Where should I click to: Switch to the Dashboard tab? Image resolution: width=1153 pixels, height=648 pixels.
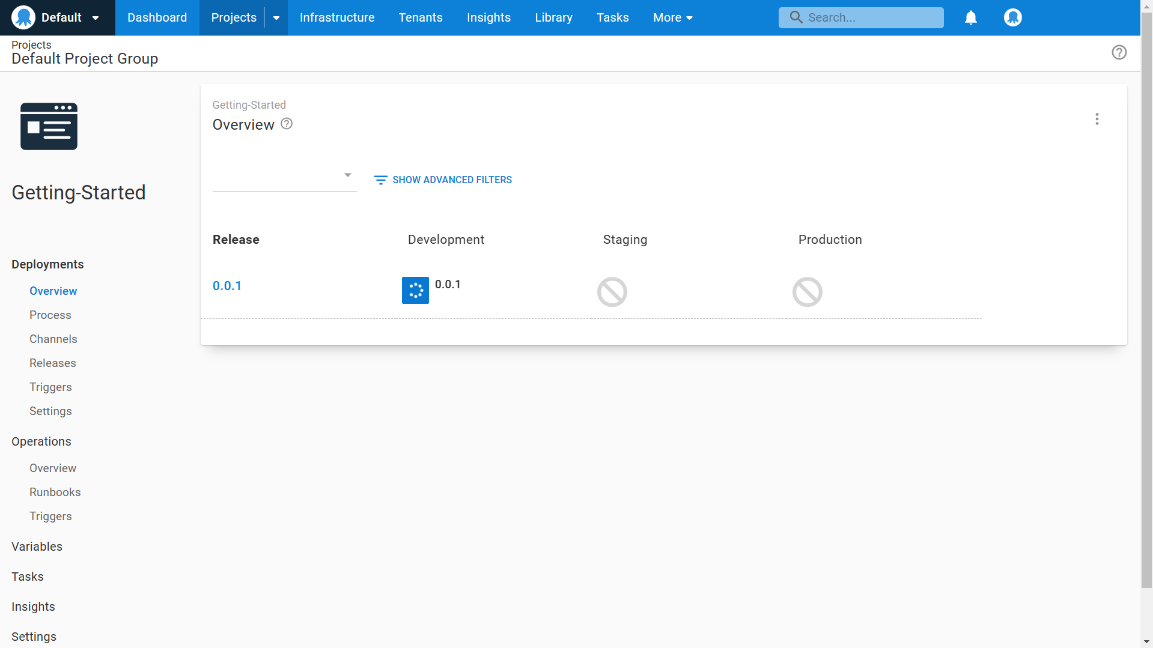(x=156, y=17)
